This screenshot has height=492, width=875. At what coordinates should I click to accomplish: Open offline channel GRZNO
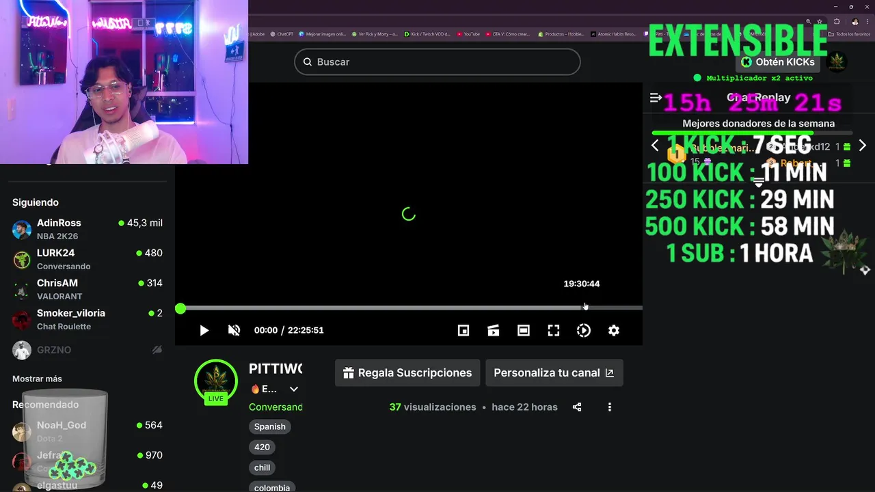click(87, 350)
